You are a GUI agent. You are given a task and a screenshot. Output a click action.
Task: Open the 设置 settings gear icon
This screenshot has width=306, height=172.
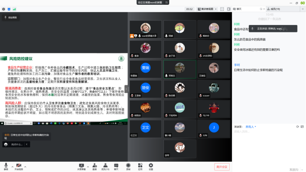151,166
